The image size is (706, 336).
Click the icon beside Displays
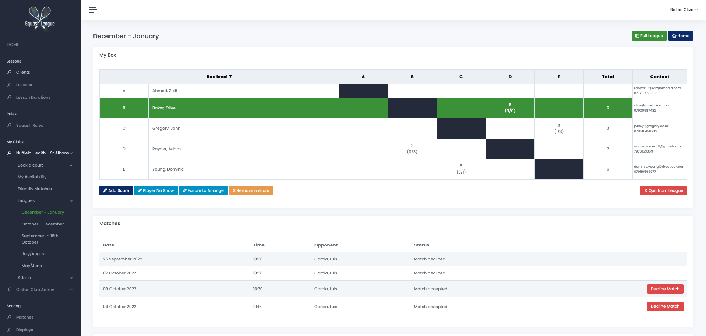[10, 330]
